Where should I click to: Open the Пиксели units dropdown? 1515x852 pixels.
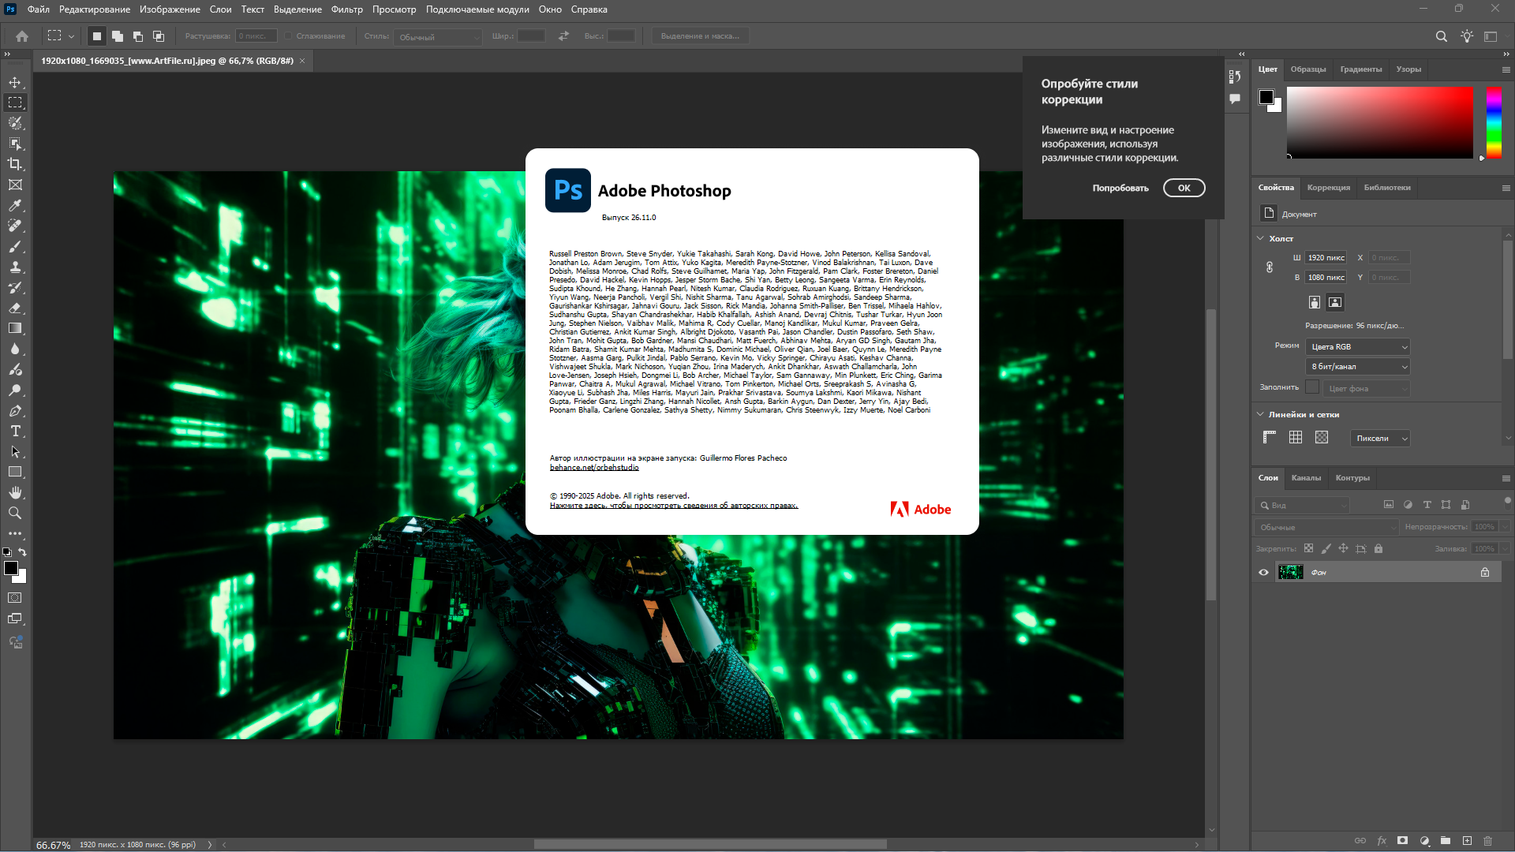tap(1379, 439)
